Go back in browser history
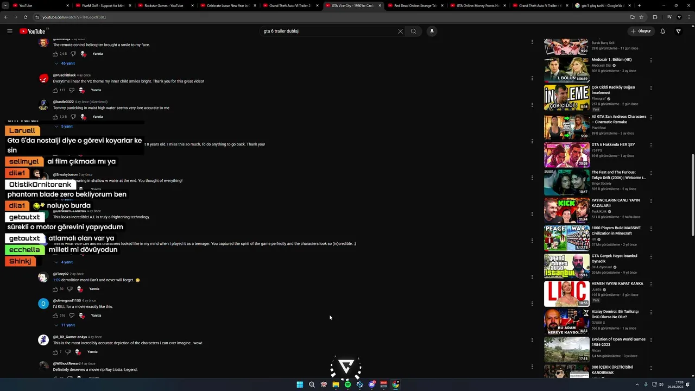This screenshot has height=391, width=695. pyautogui.click(x=6, y=17)
